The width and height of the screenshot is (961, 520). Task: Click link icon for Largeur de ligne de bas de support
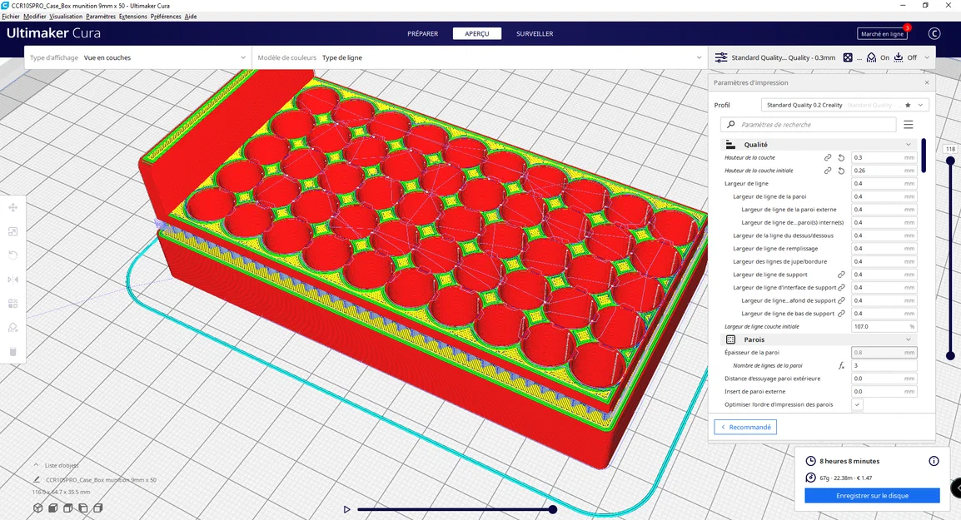(841, 314)
